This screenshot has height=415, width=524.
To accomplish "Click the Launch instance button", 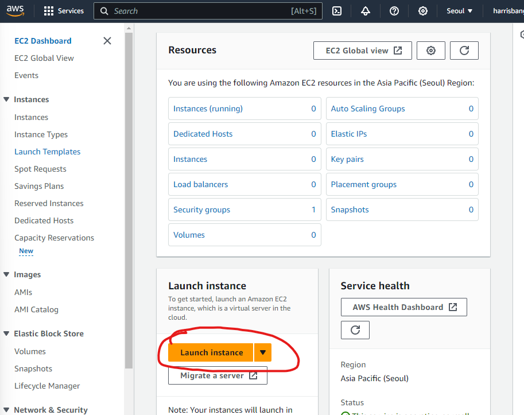I will [x=211, y=352].
